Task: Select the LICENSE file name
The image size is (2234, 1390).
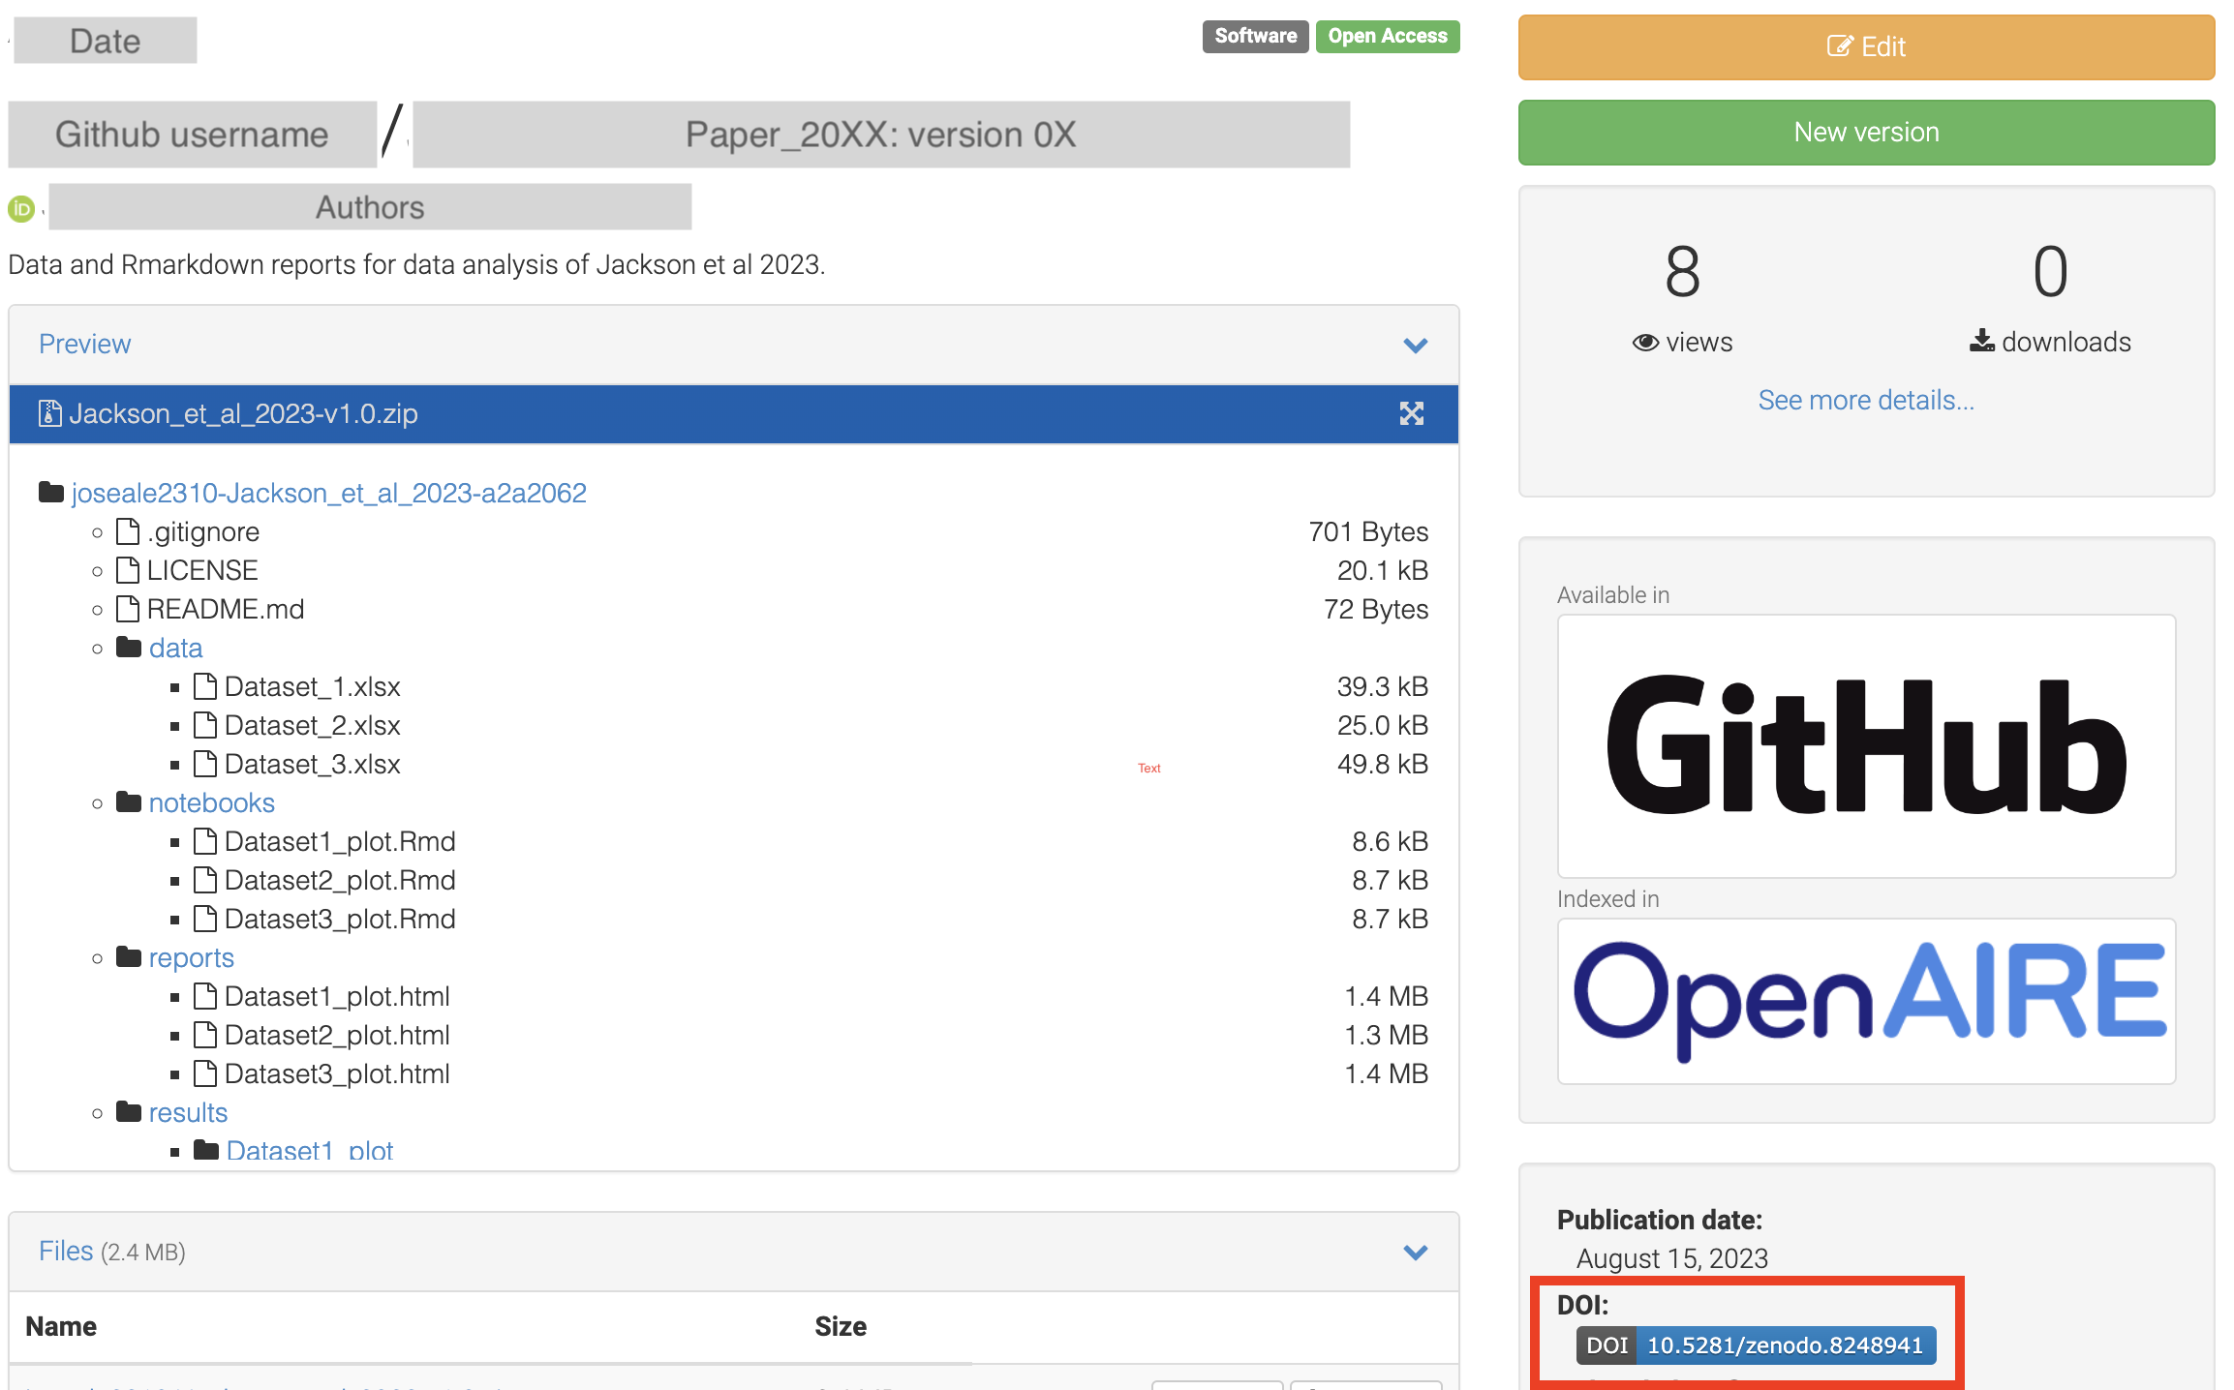Action: pos(202,570)
